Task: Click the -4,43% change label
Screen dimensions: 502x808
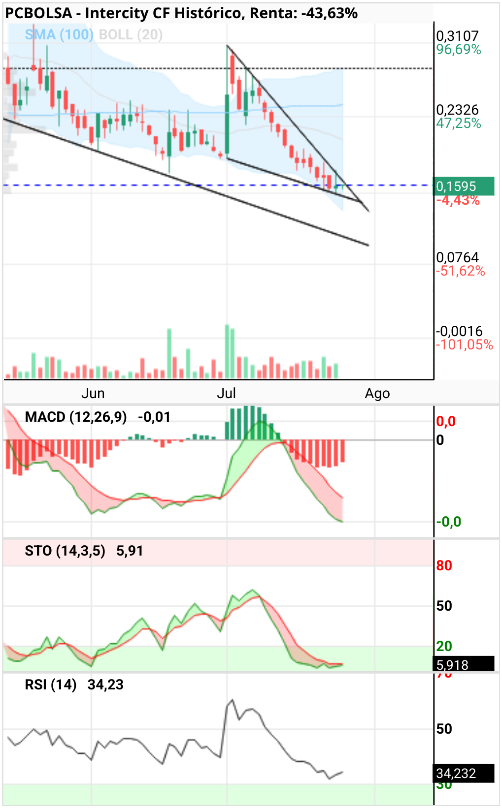Action: [x=458, y=200]
